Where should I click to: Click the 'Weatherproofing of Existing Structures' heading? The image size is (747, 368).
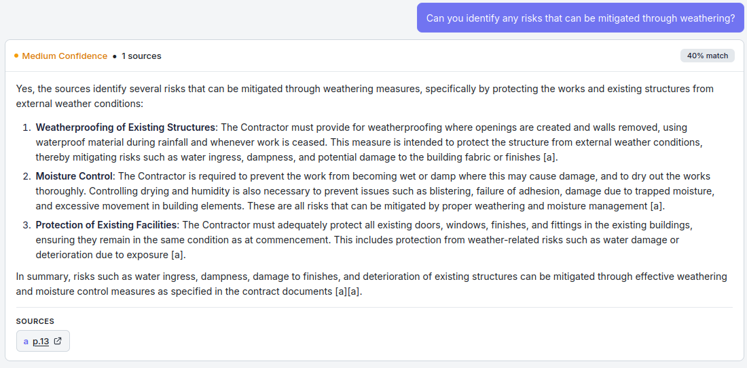[126, 127]
